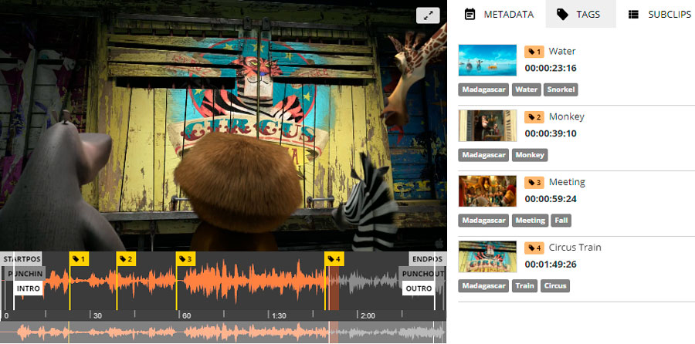Click the Water tag title

562,52
